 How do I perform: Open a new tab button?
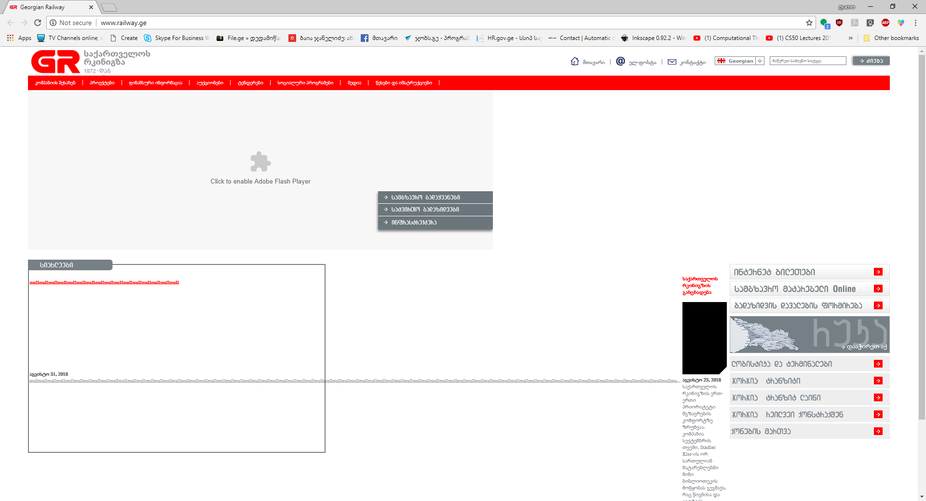(x=109, y=7)
